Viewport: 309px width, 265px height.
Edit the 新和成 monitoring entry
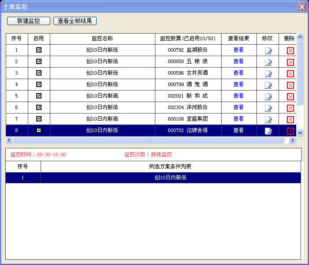tap(268, 96)
